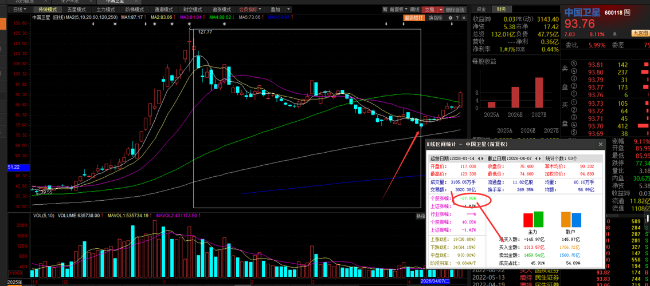Viewport: 650px width, 286px height.
Task: Open the 日线 period dropdown
Action: coord(19,9)
